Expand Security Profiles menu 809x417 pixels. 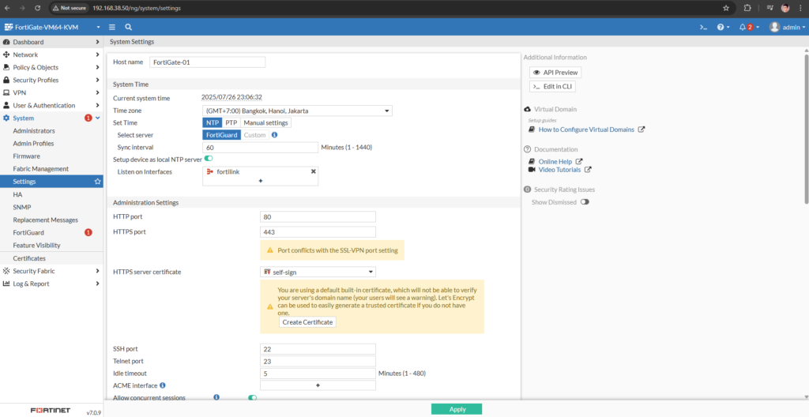(x=51, y=80)
